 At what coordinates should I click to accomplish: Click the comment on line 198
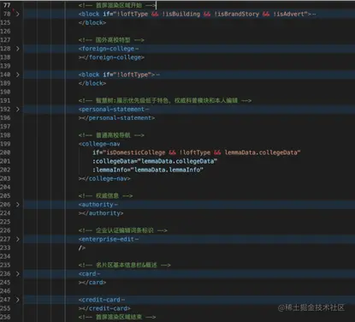click(111, 135)
